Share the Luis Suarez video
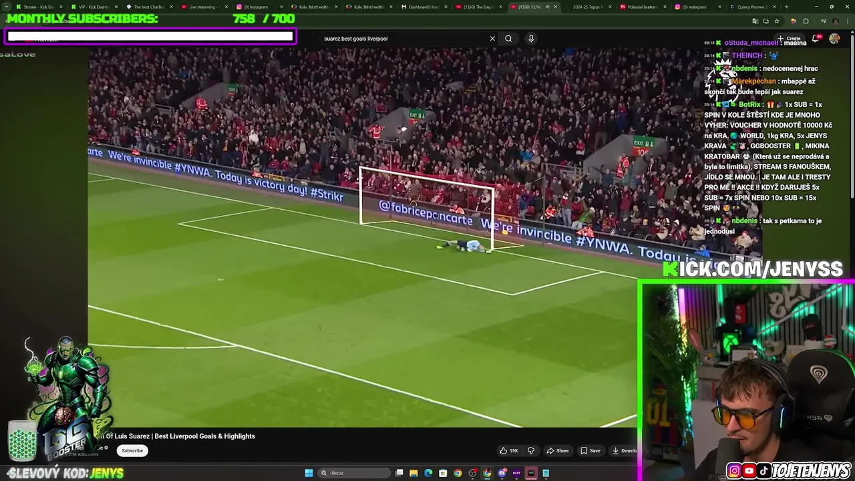This screenshot has width=855, height=481. coord(558,451)
